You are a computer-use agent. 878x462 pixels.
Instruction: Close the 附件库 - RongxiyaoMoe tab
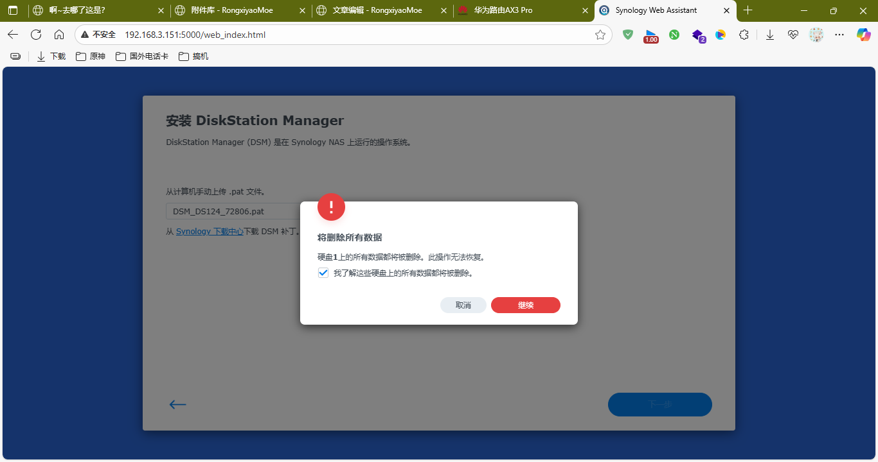pyautogui.click(x=303, y=10)
